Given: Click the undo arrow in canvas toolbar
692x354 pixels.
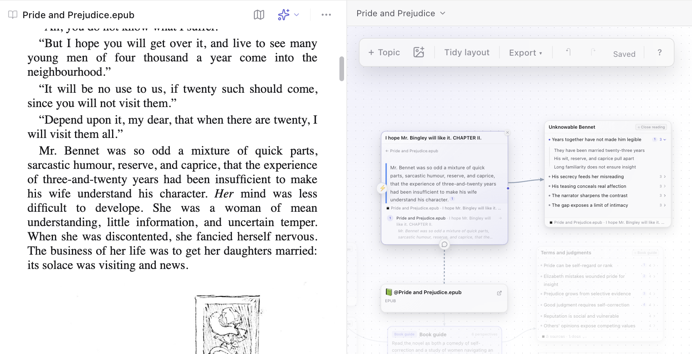Looking at the screenshot, I should (x=568, y=52).
